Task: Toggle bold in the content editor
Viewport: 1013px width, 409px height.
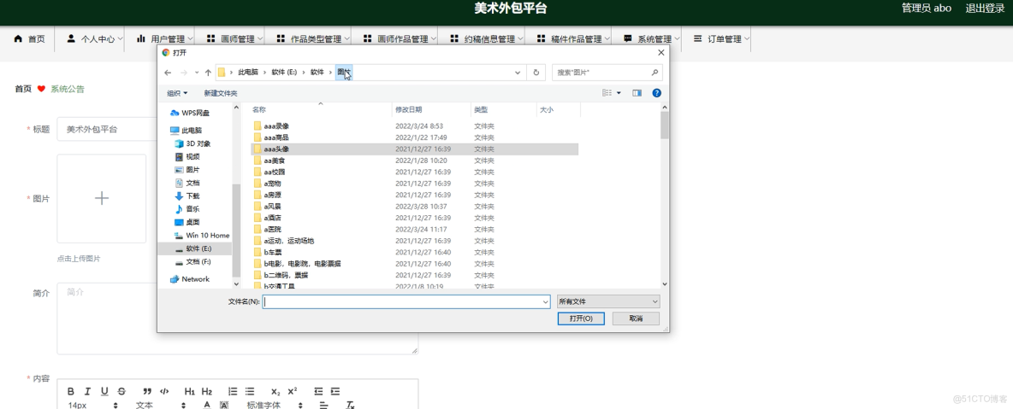Action: 71,392
